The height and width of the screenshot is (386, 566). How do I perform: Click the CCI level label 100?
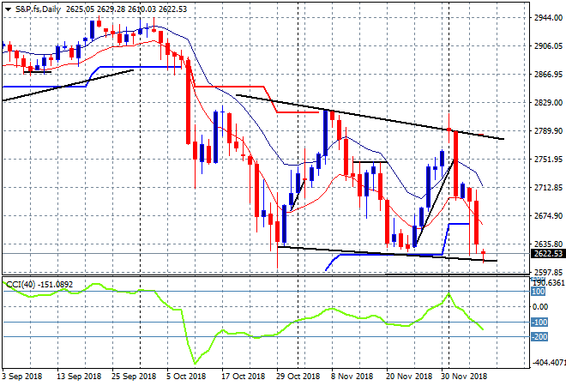[539, 292]
